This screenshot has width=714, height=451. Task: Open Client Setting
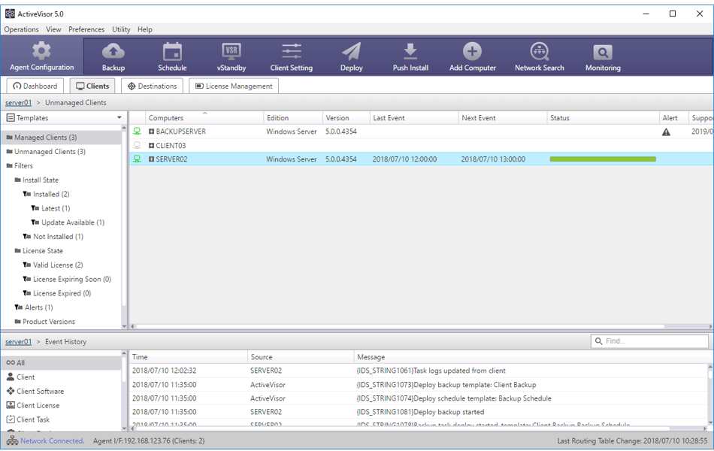pos(291,54)
